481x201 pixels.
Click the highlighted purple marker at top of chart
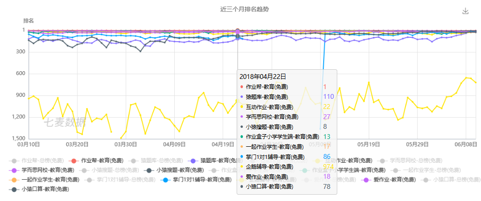tap(238, 31)
